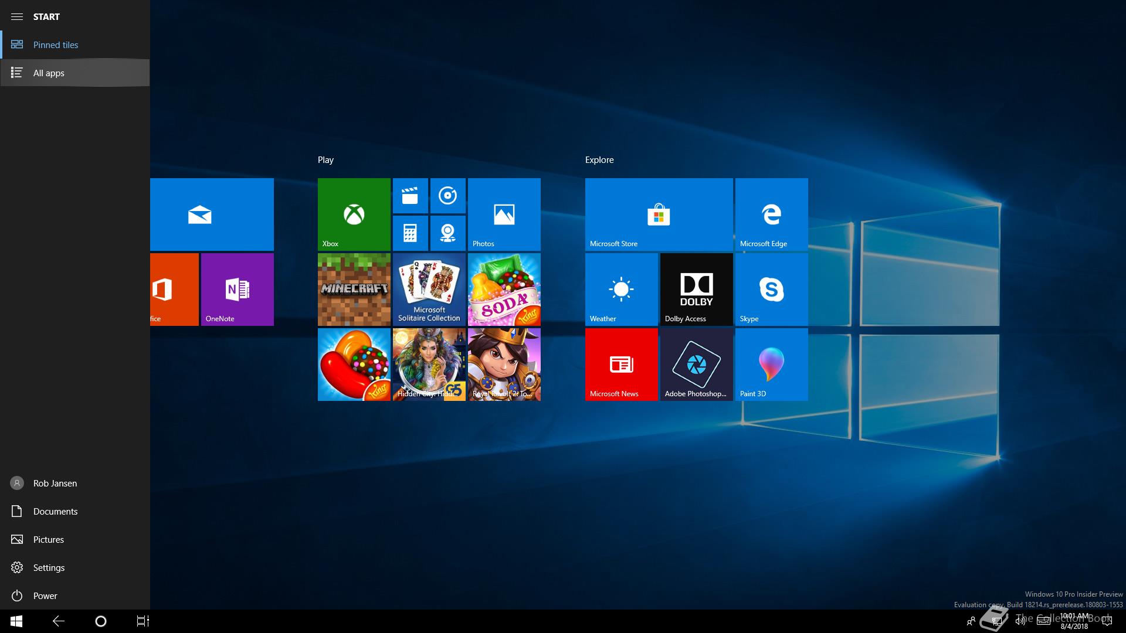The height and width of the screenshot is (633, 1126).
Task: Open the Xbox tile
Action: click(354, 214)
